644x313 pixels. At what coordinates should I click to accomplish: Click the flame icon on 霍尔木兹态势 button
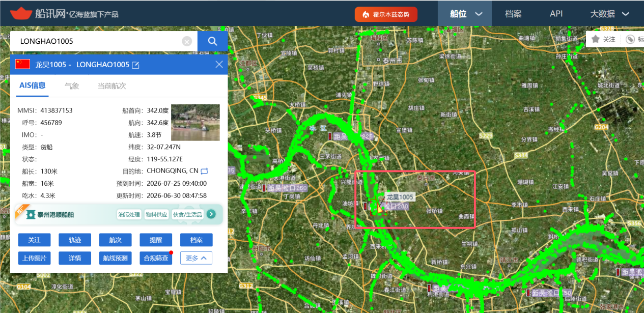pyautogui.click(x=366, y=14)
